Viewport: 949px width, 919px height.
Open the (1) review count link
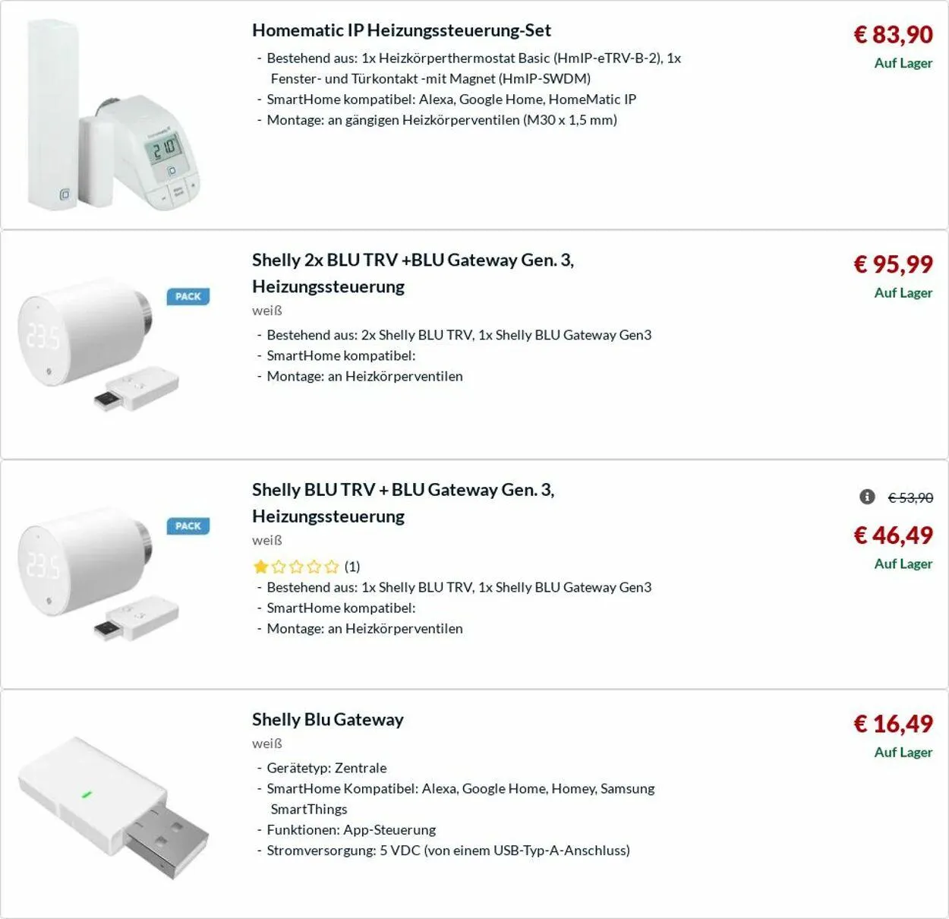pyautogui.click(x=352, y=567)
